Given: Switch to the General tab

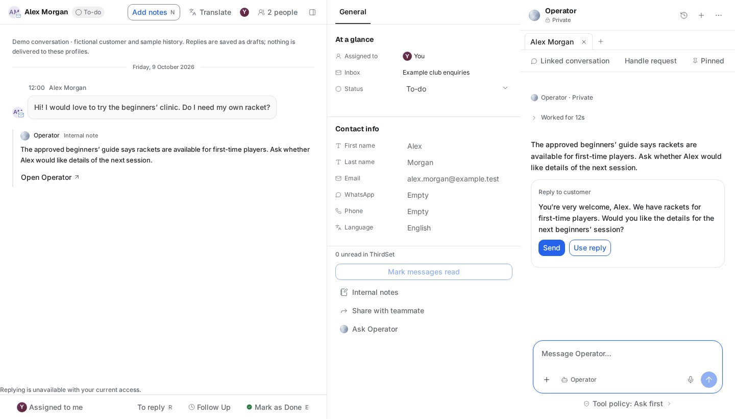Looking at the screenshot, I should point(353,12).
